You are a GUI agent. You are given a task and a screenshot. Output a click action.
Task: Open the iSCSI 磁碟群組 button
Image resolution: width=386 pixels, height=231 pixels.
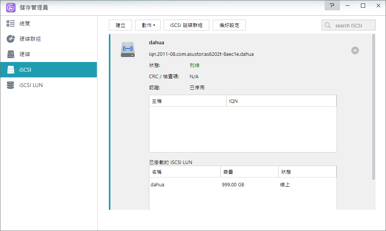pos(186,25)
